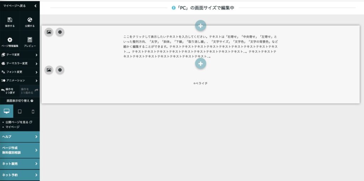Click the image icon on the footer block
The image size is (364, 181).
(49, 70)
